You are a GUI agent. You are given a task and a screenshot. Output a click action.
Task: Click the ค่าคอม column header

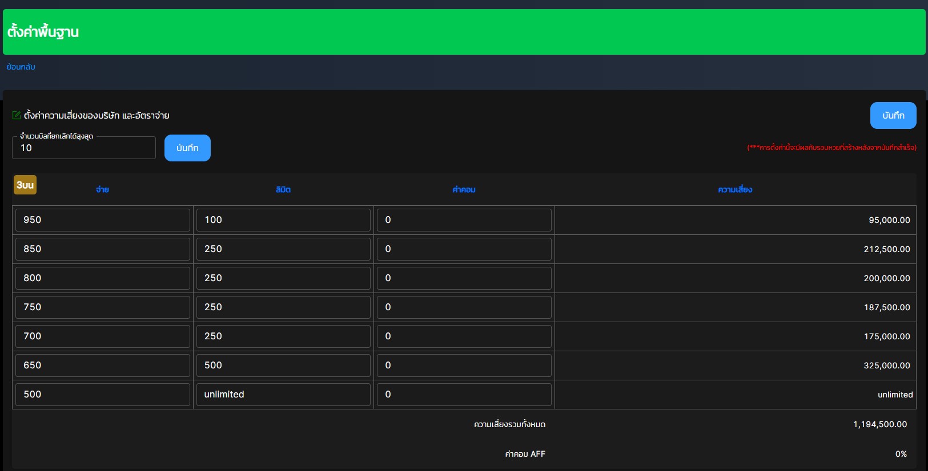[464, 189]
